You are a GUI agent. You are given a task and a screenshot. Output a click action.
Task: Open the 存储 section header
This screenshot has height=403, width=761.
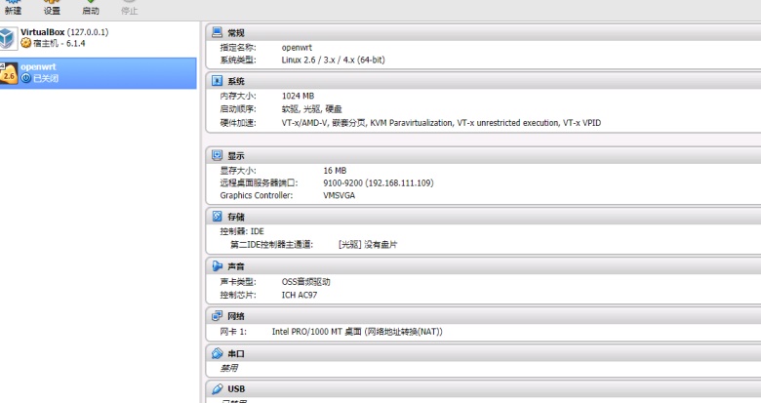click(483, 216)
